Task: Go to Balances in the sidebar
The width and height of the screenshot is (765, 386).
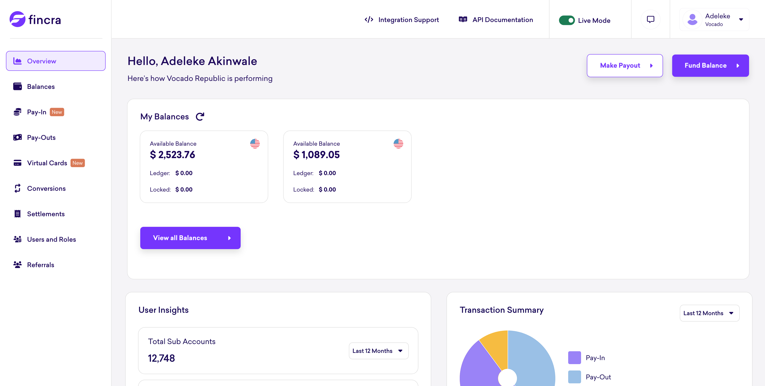Action: coord(41,87)
